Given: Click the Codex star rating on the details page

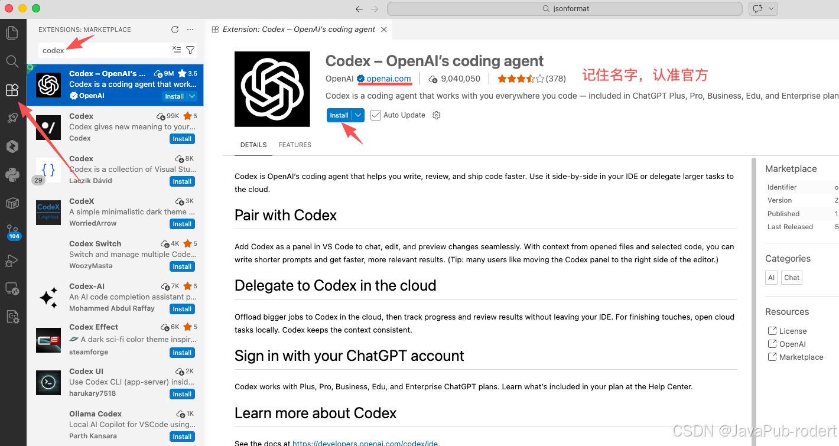Looking at the screenshot, I should (521, 79).
